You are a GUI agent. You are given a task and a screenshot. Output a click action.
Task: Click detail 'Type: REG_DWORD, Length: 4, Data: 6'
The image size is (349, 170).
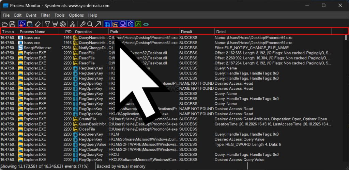[248, 144]
